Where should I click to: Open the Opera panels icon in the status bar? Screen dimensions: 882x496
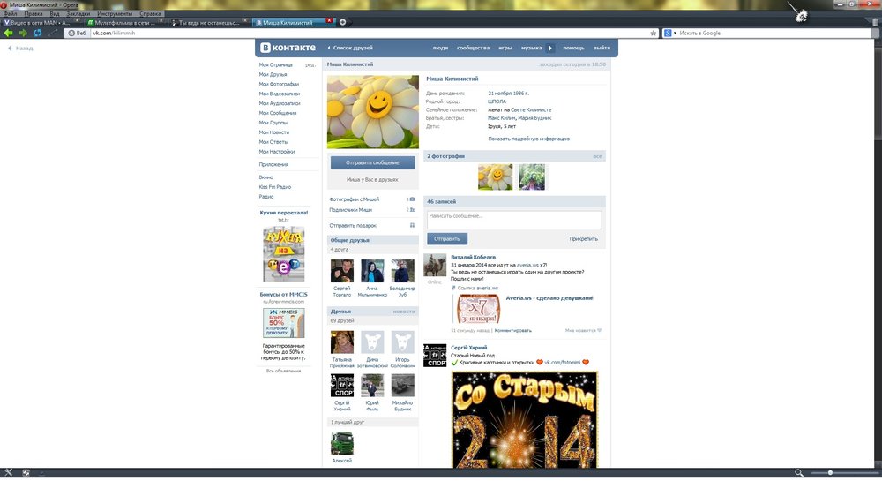tap(9, 473)
